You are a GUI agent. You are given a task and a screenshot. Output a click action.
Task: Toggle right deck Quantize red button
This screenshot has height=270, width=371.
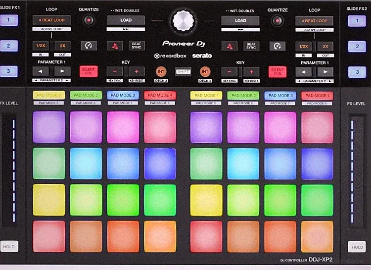tap(278, 21)
